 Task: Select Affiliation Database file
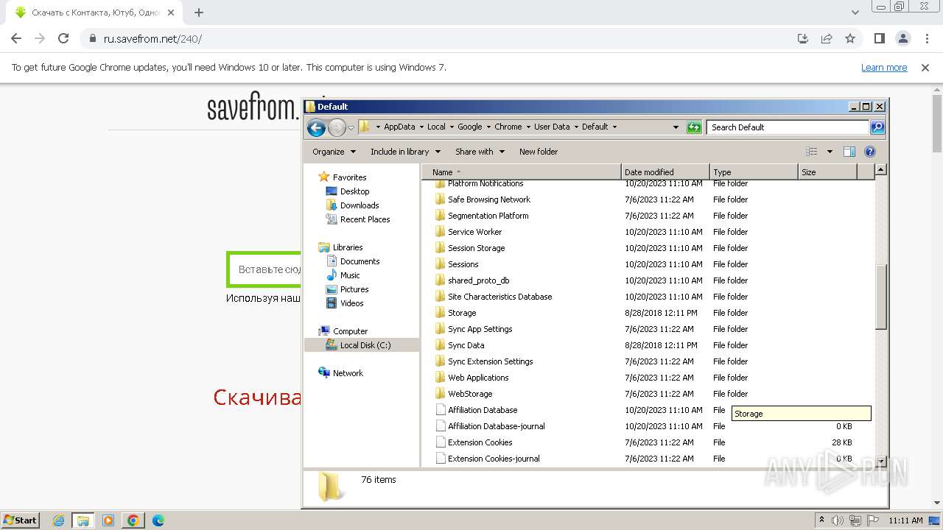(x=483, y=410)
